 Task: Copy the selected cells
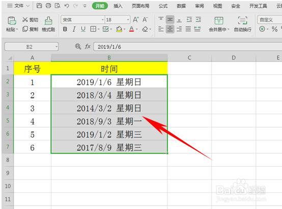30,29
